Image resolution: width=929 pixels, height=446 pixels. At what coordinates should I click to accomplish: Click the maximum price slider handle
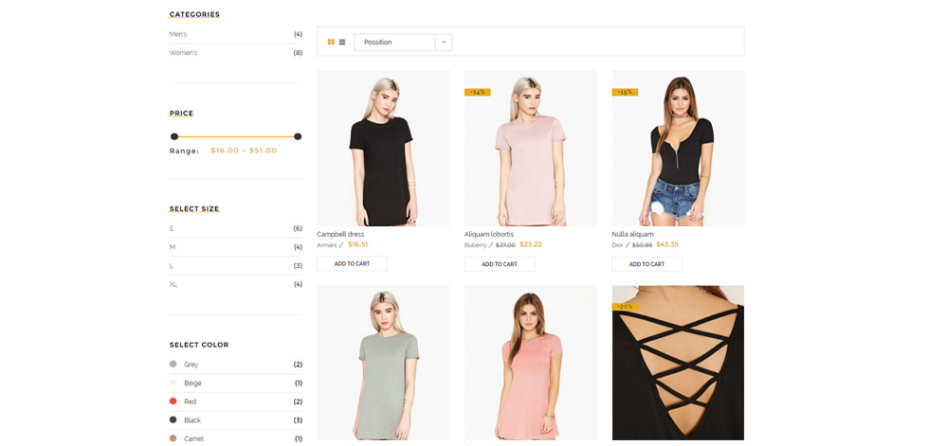(298, 136)
